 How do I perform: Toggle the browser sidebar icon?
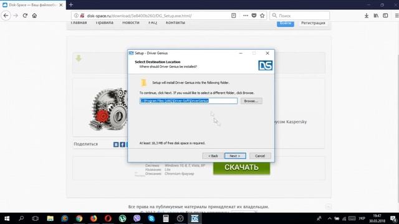(385, 16)
